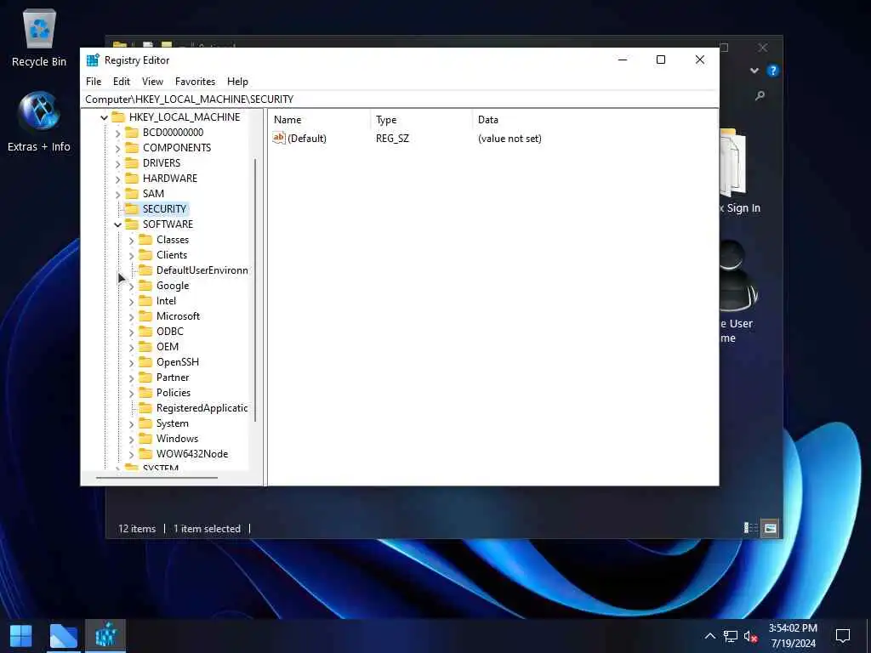Click the System key folder icon
This screenshot has width=871, height=653.
pos(145,423)
